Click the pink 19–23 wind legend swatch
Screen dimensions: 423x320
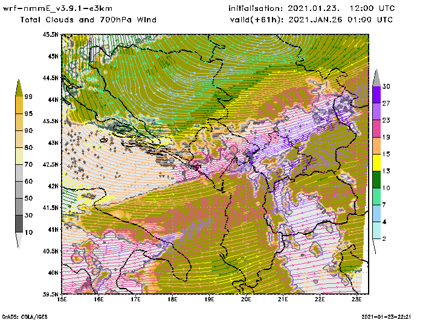pos(376,129)
